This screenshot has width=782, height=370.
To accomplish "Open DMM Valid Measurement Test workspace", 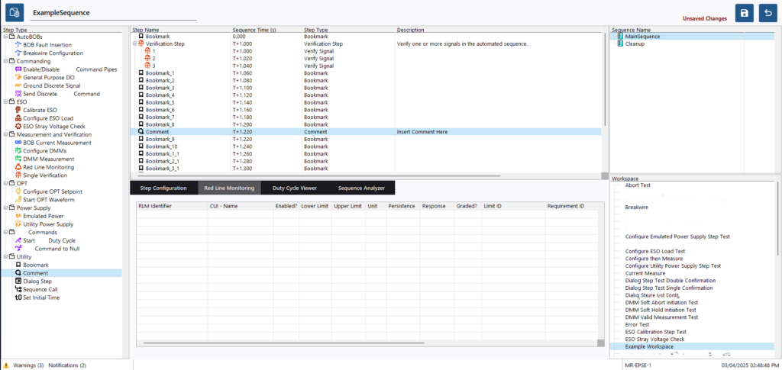I will [661, 317].
